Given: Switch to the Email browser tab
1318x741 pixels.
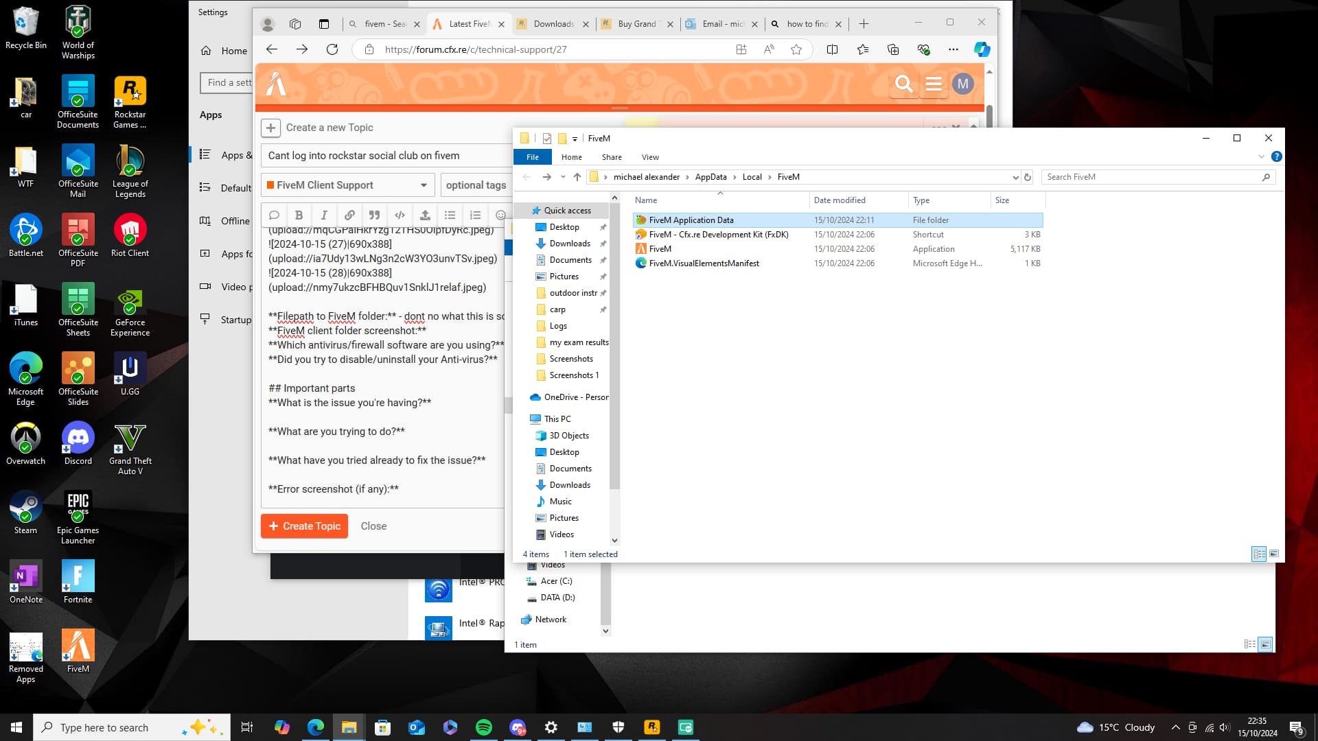Looking at the screenshot, I should pyautogui.click(x=722, y=24).
